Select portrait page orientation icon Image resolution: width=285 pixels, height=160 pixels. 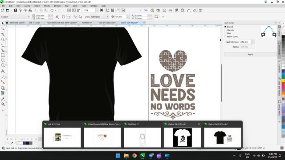63,17
